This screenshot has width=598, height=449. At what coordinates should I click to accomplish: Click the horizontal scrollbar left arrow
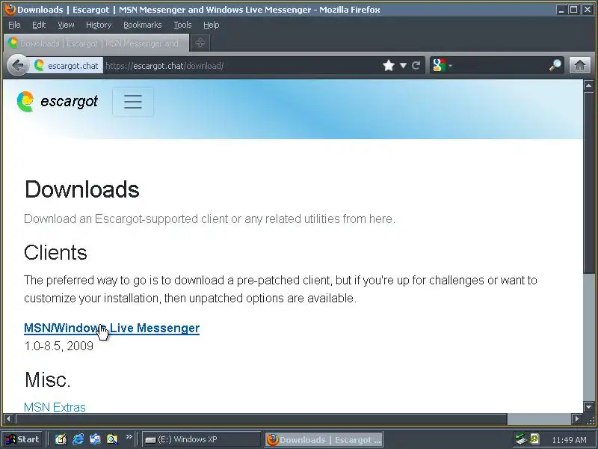8,419
